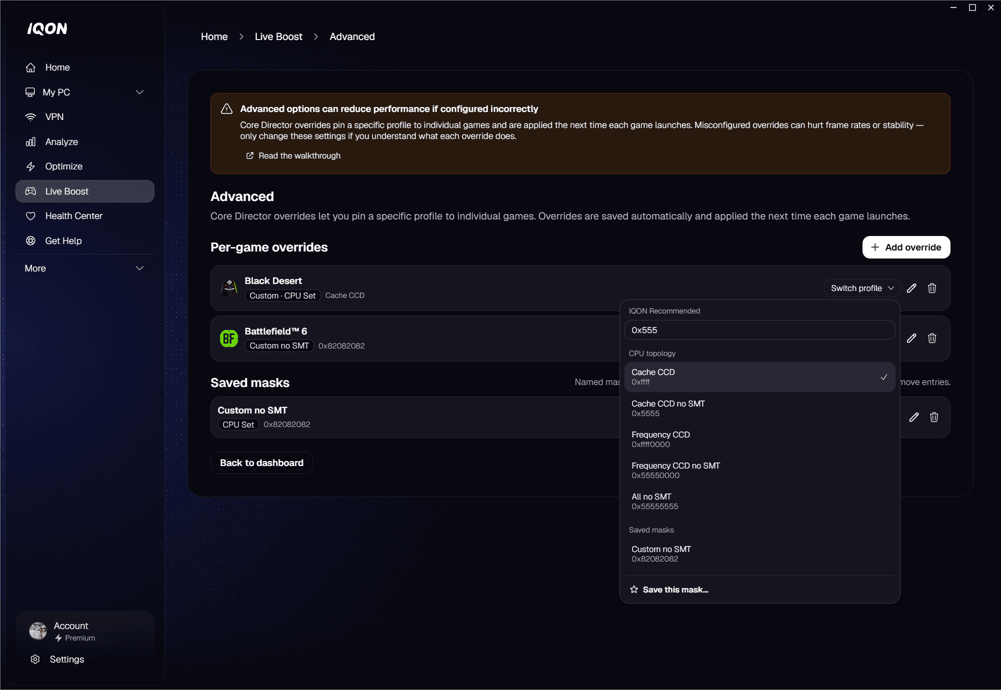Click the 0x555 recommended mask field
The width and height of the screenshot is (1001, 690).
click(x=759, y=330)
